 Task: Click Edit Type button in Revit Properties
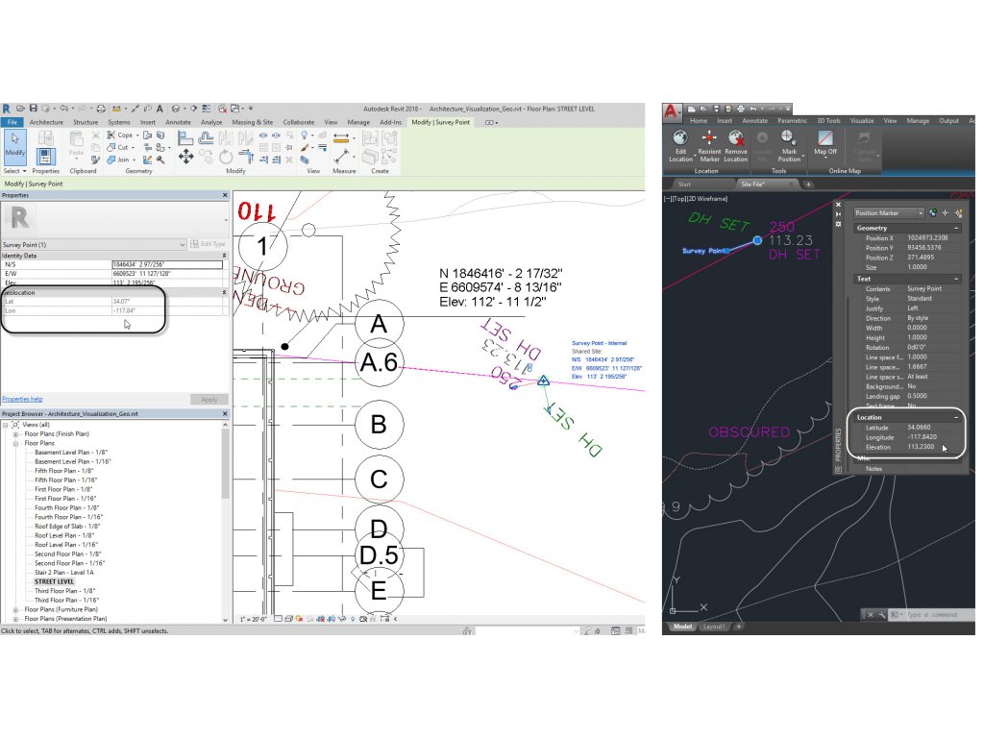click(x=209, y=244)
